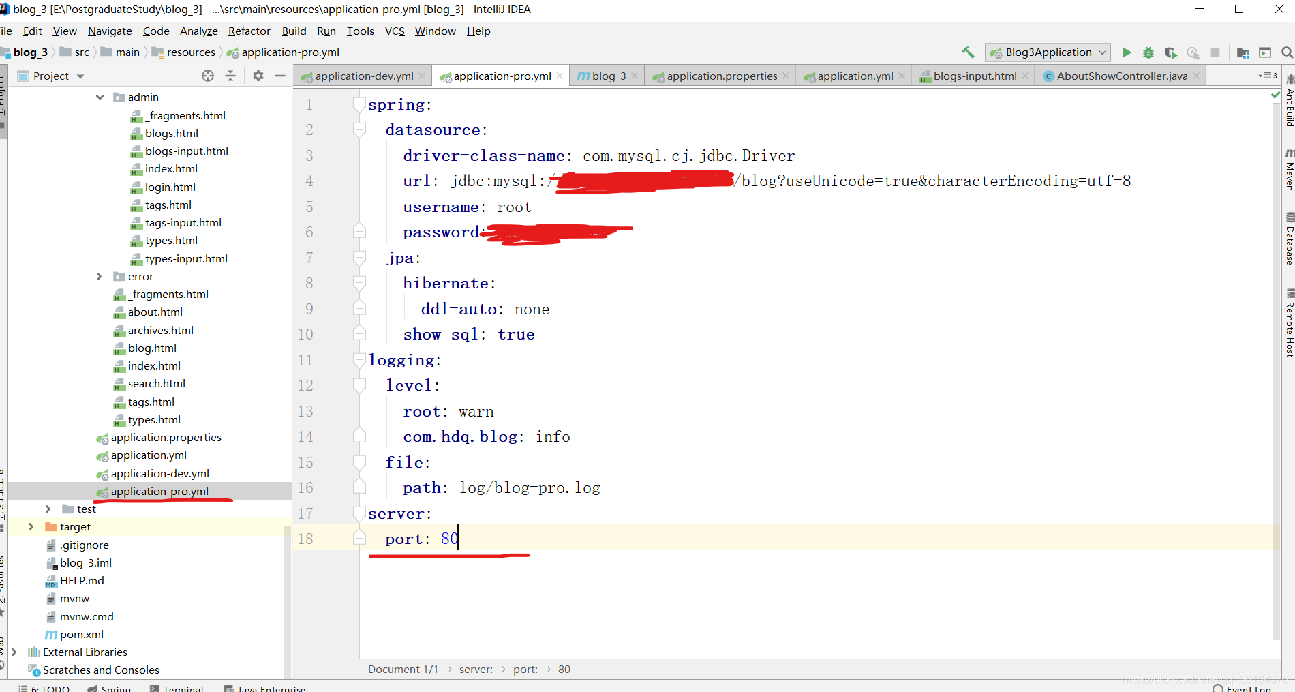Open the Build menu
1295x692 pixels.
tap(294, 31)
